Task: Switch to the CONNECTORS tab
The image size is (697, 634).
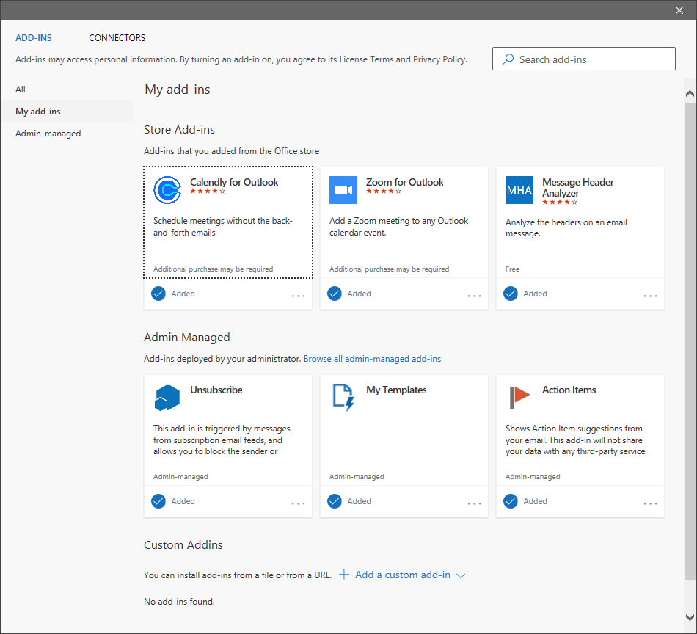Action: point(117,37)
